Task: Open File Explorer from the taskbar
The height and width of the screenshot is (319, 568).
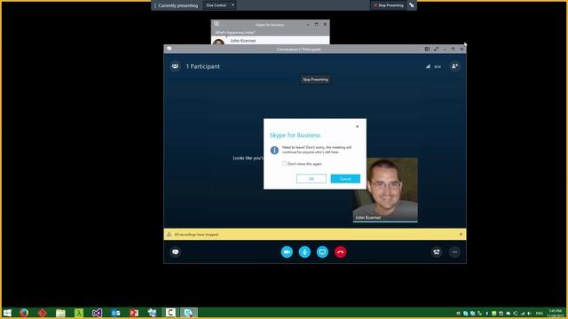Action: (60, 313)
